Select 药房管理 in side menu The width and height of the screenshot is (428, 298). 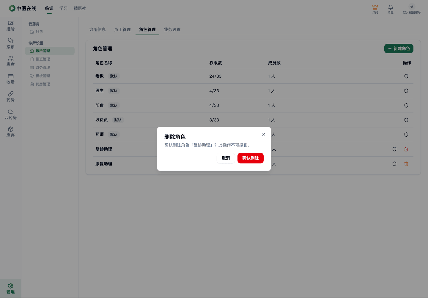click(x=50, y=84)
